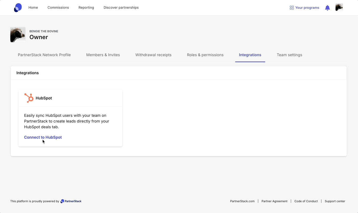Open Discover partnerships
Screen dimensions: 358x213
[x=121, y=7]
